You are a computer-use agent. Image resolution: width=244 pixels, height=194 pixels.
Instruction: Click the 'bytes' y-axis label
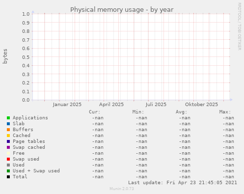[5, 56]
